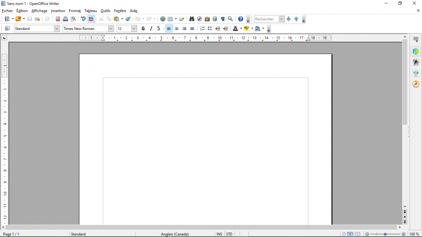This screenshot has width=422, height=237.
Task: Open the font size 12 dropdown
Action: coord(134,29)
